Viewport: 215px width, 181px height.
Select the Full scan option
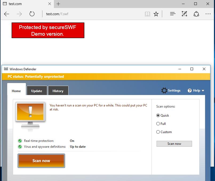158,124
